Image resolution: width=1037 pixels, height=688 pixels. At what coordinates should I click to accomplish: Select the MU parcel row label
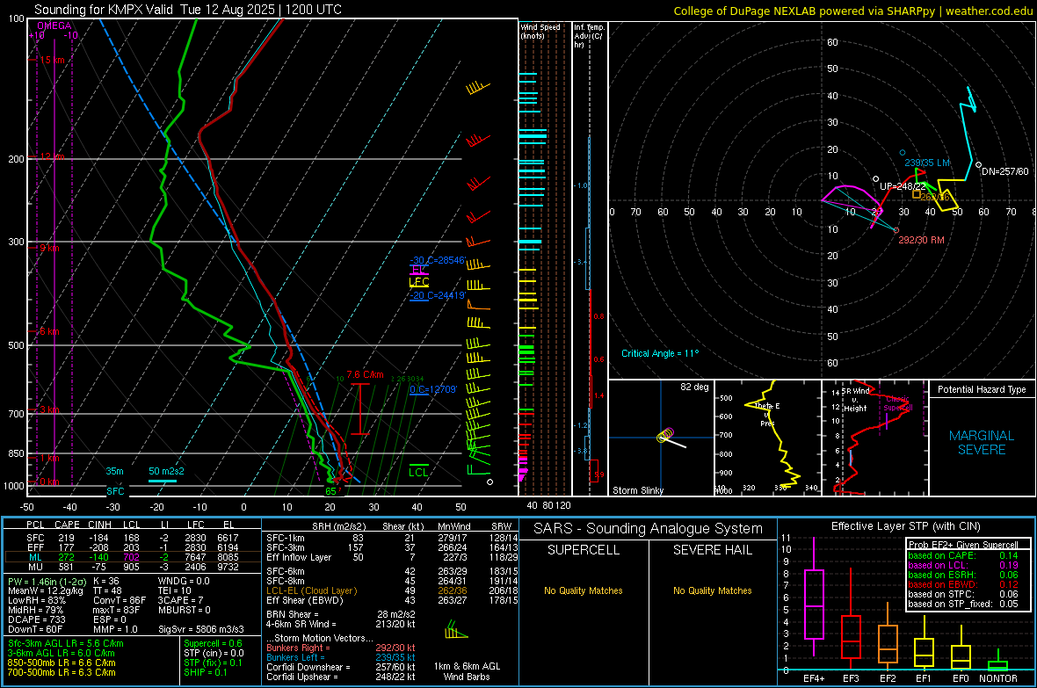(x=35, y=567)
